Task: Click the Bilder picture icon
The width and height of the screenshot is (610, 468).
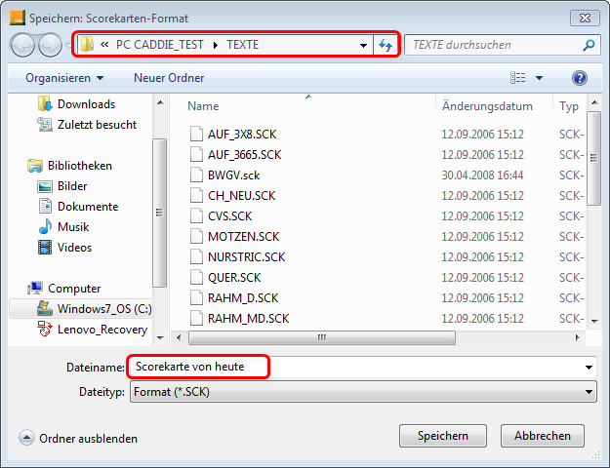Action: (45, 186)
